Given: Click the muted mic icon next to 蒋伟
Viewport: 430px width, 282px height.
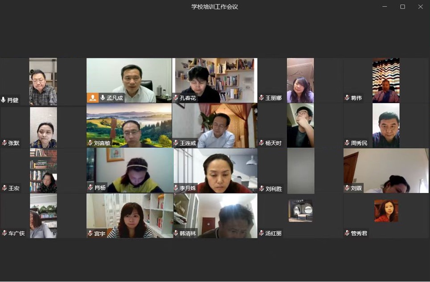Looking at the screenshot, I should point(347,98).
